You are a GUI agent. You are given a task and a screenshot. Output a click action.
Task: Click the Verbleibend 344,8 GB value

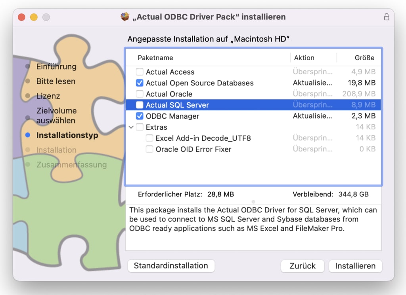pyautogui.click(x=353, y=194)
